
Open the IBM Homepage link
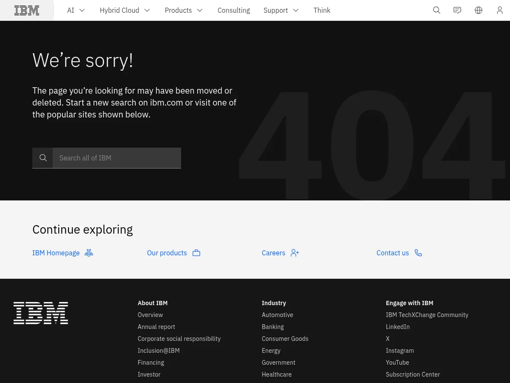[x=56, y=253]
